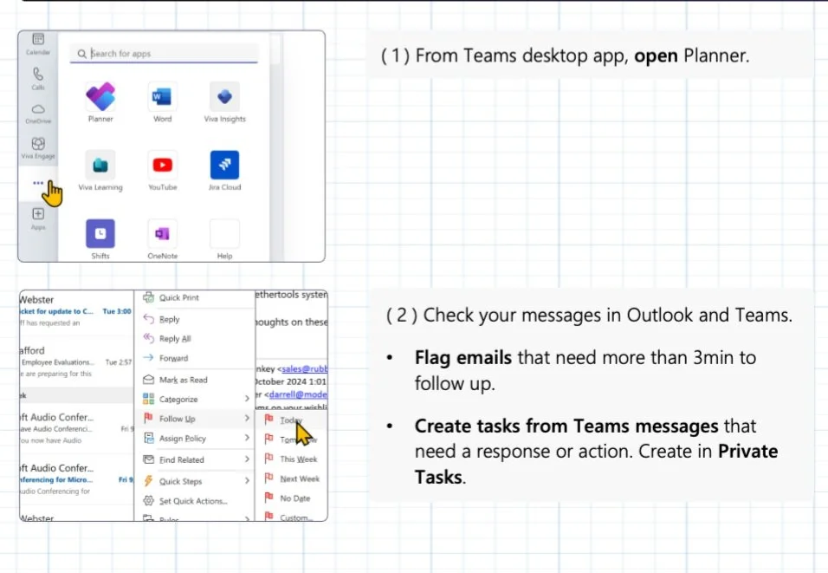Select Reply in the context menu
828x573 pixels.
click(x=194, y=319)
